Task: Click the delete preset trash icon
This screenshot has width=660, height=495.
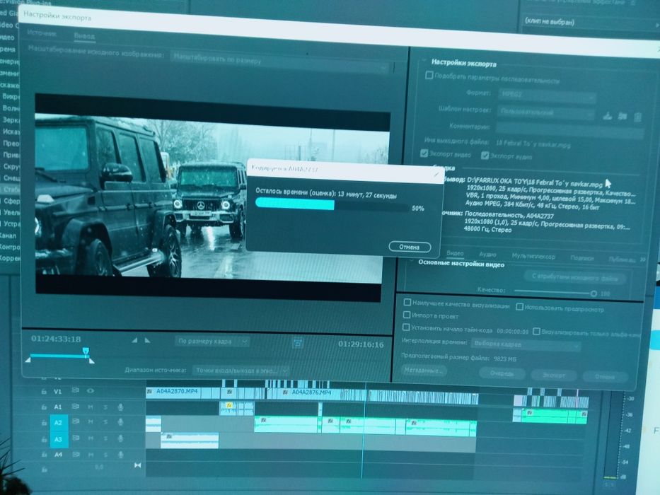Action: [x=637, y=117]
